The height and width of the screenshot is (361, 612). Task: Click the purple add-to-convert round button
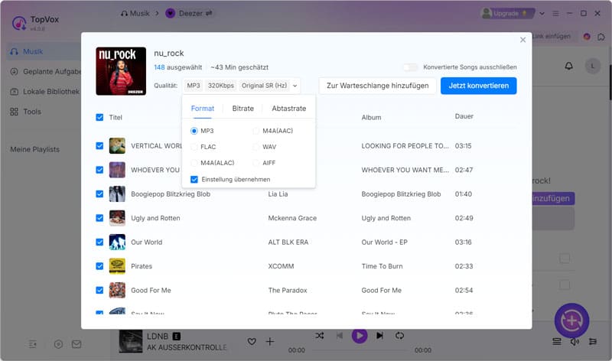tap(571, 320)
